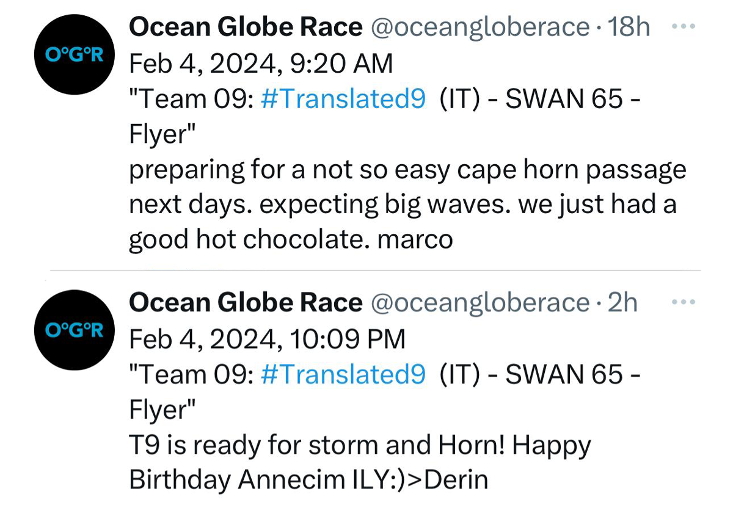Open the 2h timestamp link
Screen dimensions: 733x505
pos(622,303)
